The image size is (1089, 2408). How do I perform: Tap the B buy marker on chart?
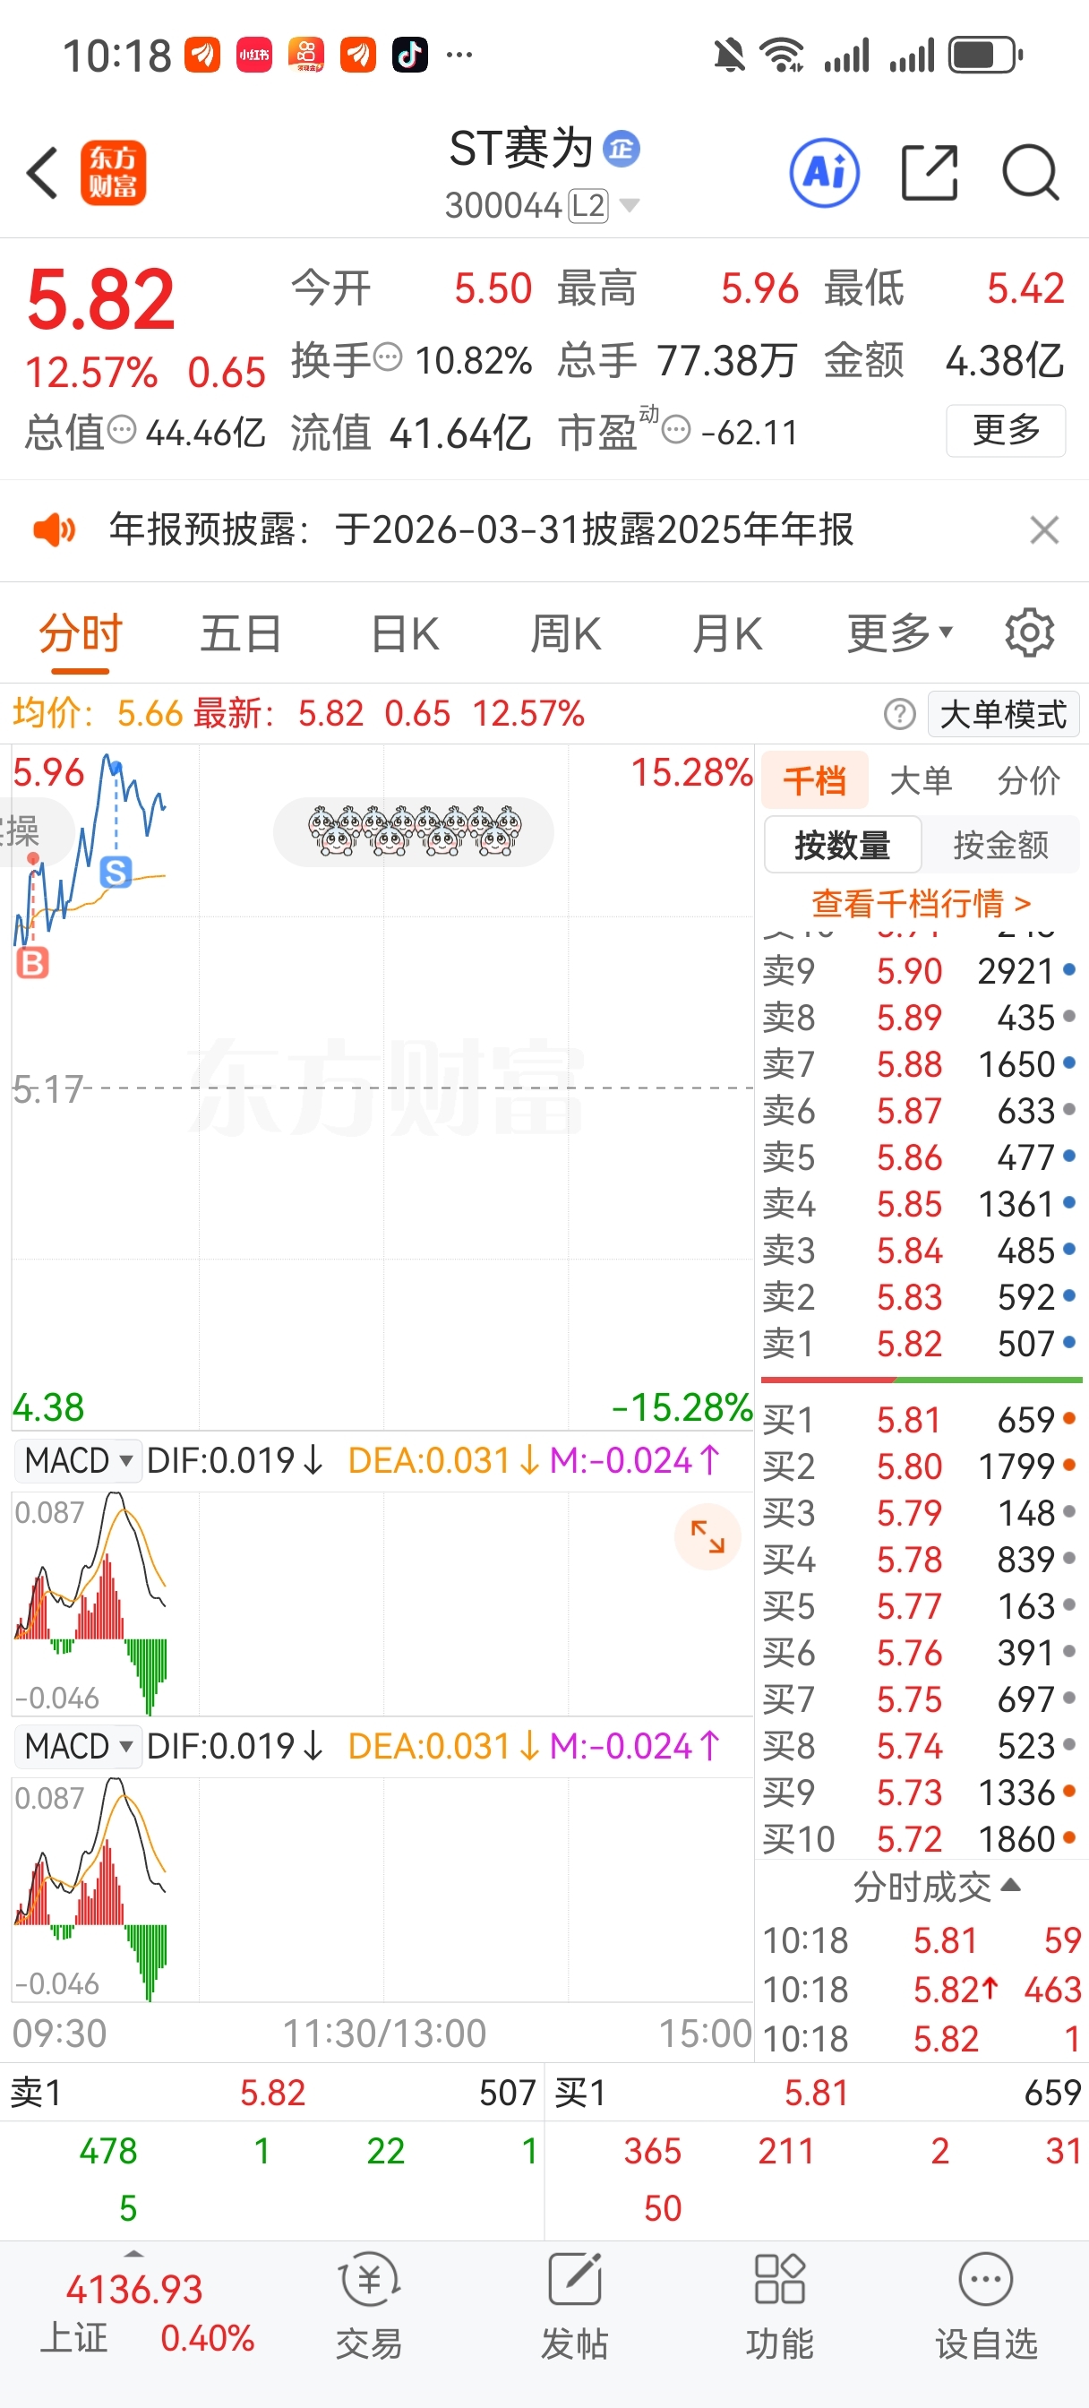click(x=33, y=962)
